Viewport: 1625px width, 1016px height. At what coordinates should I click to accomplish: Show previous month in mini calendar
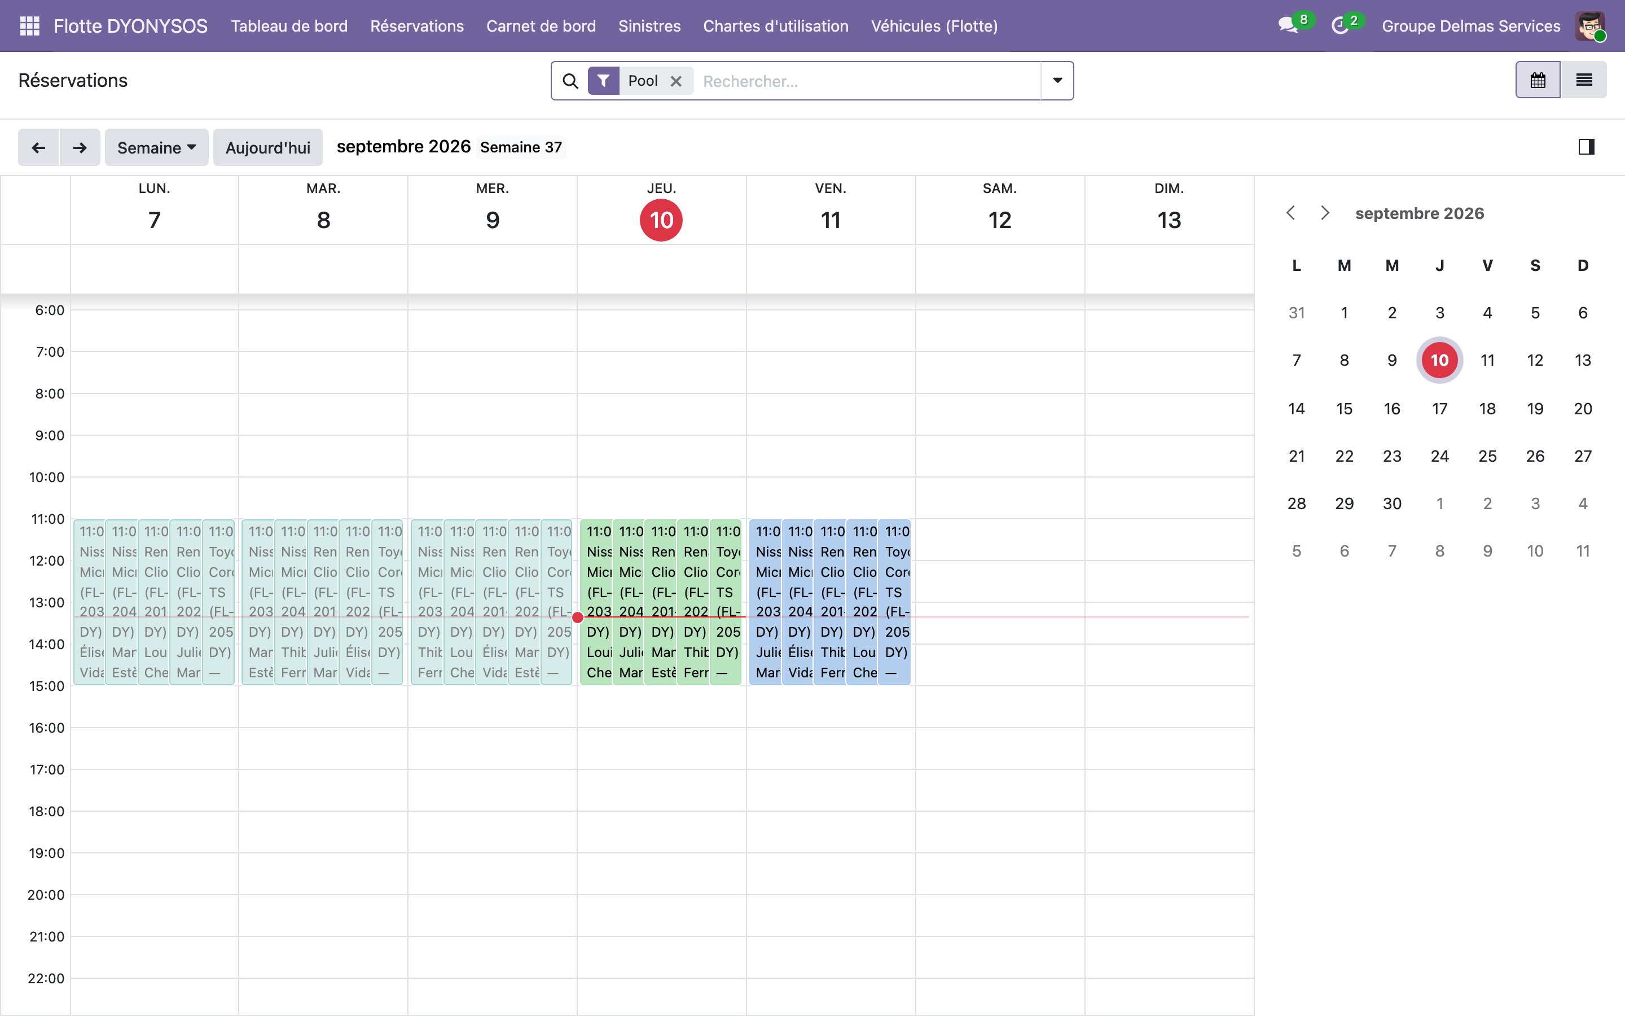(x=1290, y=213)
